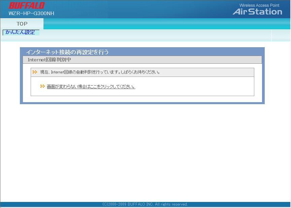Click the インターネット接続の再設定を行う heading
291x208 pixels.
click(x=67, y=52)
